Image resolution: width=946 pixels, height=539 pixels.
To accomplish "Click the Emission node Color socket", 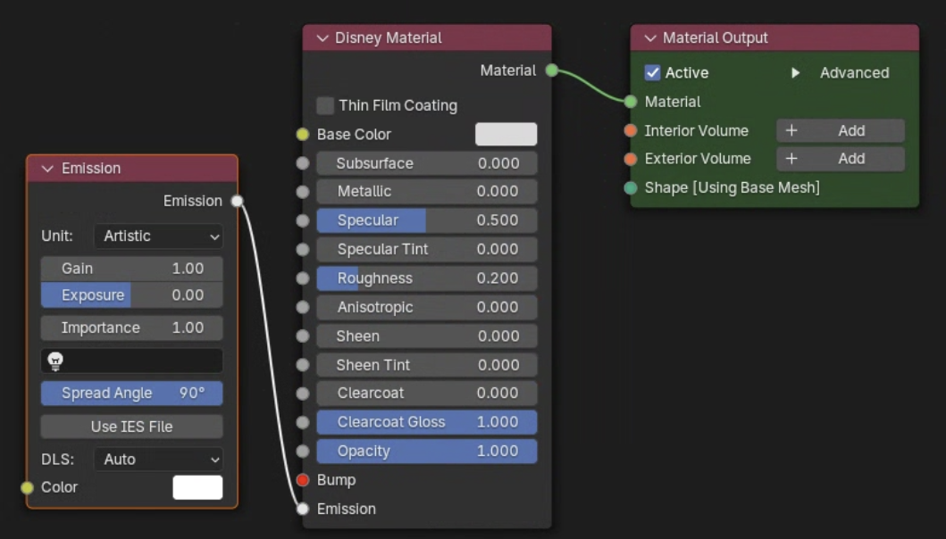I will pos(27,487).
